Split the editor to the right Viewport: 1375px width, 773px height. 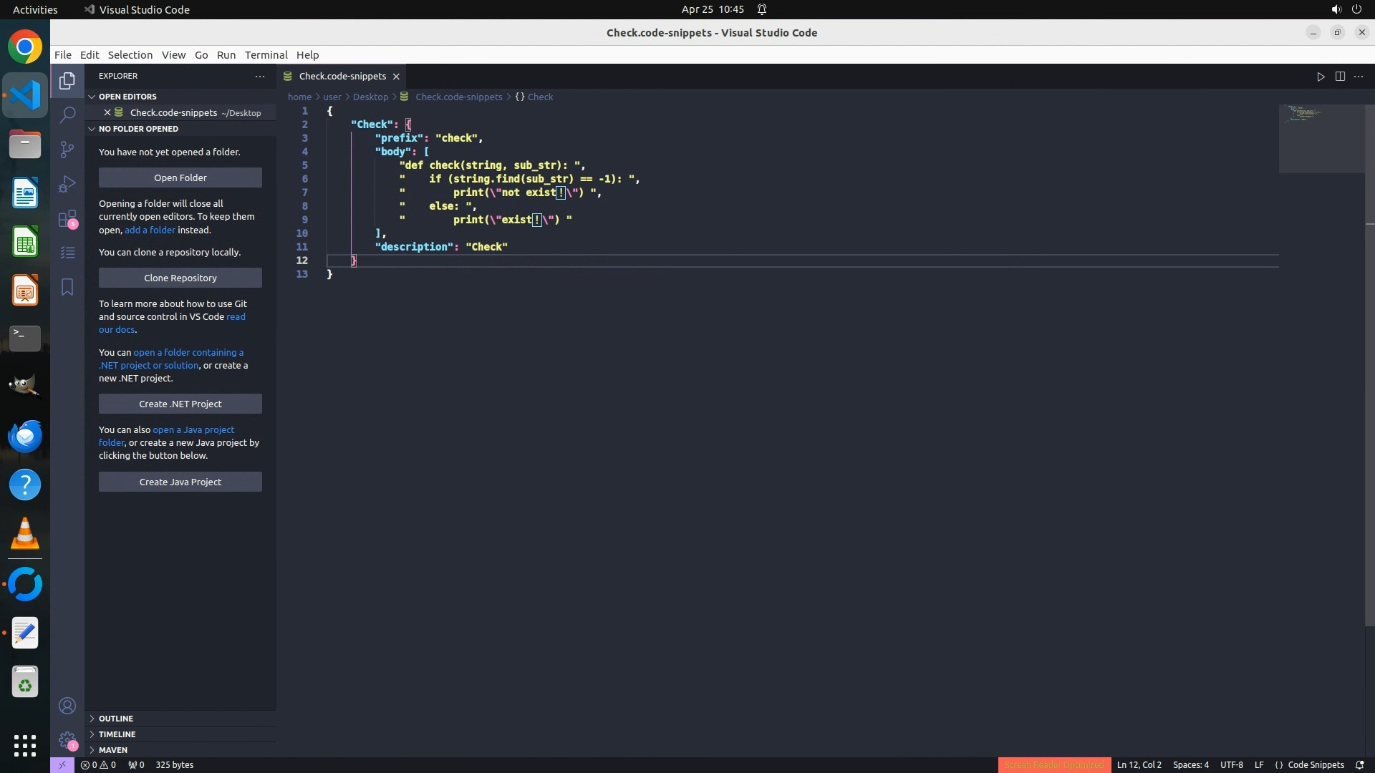point(1340,77)
